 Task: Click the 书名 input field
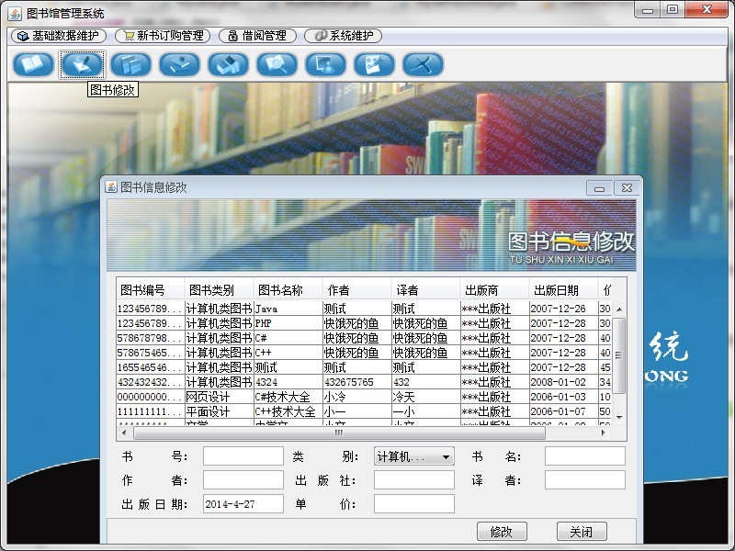(x=585, y=455)
